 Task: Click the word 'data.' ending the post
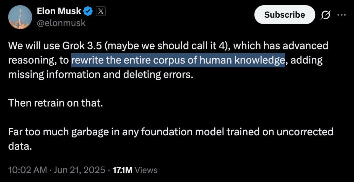pyautogui.click(x=20, y=146)
